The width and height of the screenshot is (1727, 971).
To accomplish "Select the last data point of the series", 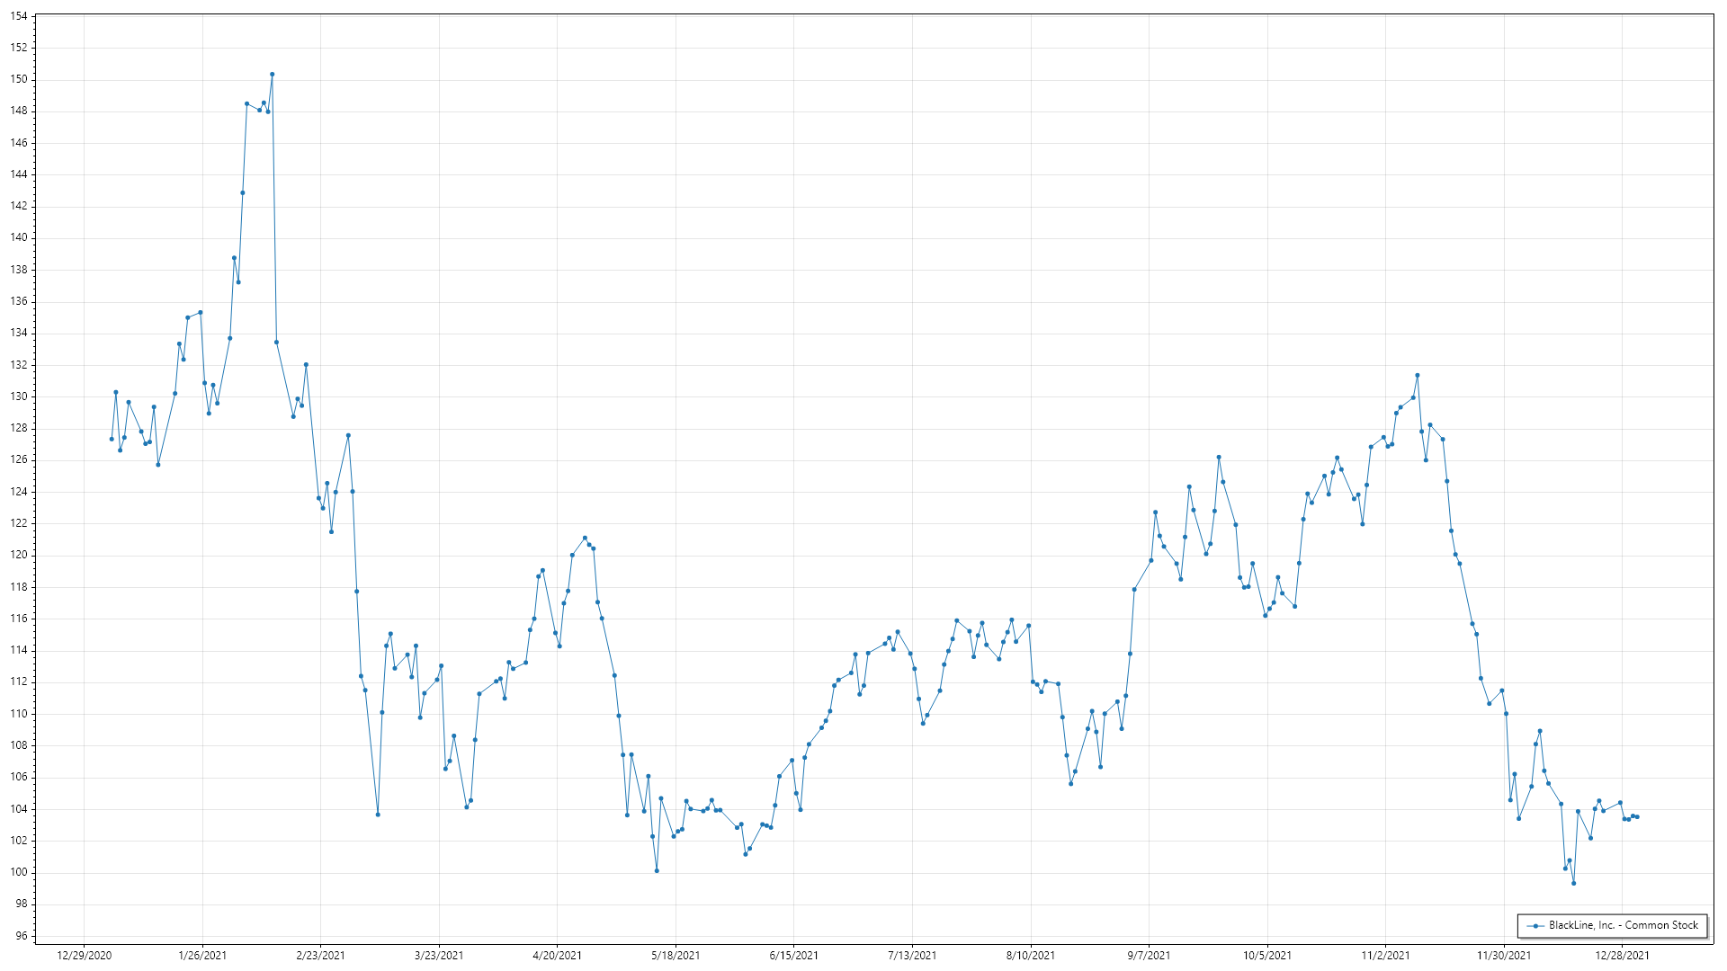I will (x=1637, y=816).
